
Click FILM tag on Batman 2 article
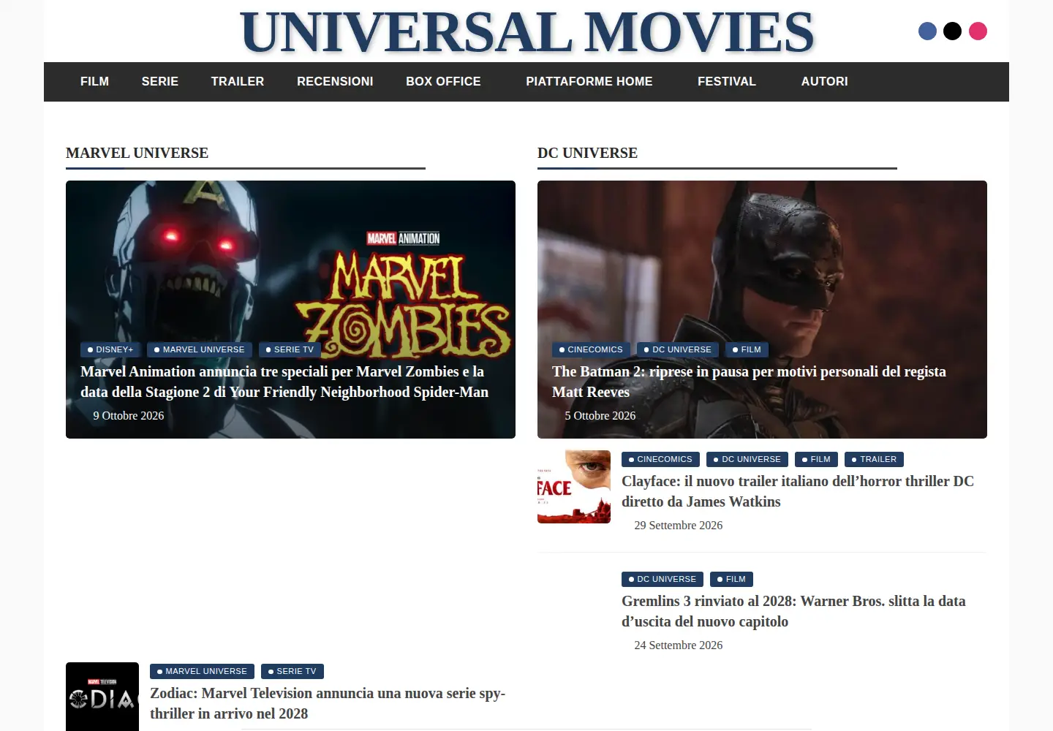[x=747, y=350]
